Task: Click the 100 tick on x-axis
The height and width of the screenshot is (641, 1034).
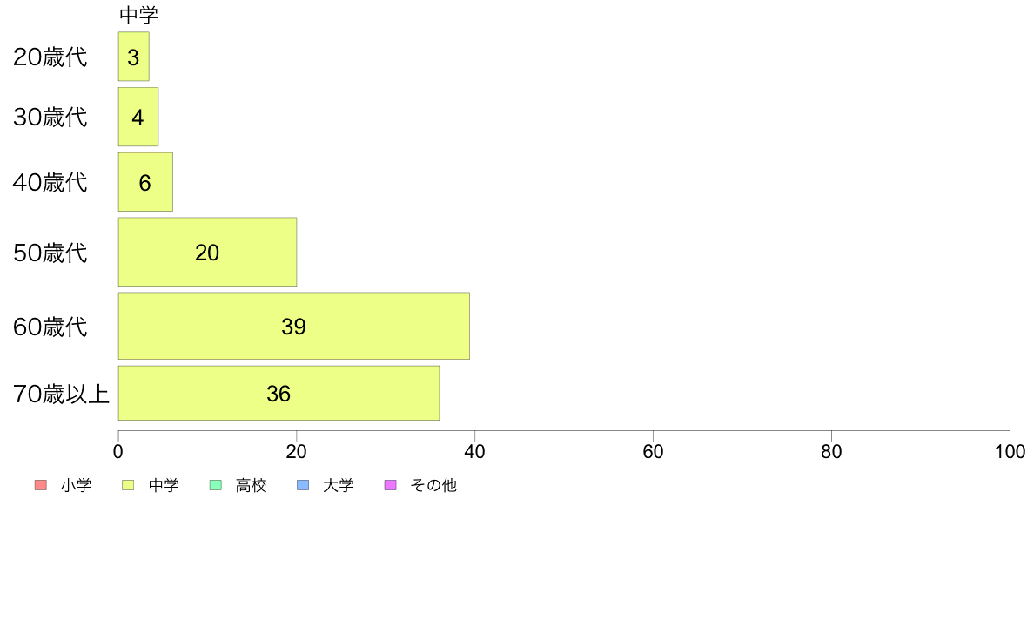Action: click(1010, 451)
